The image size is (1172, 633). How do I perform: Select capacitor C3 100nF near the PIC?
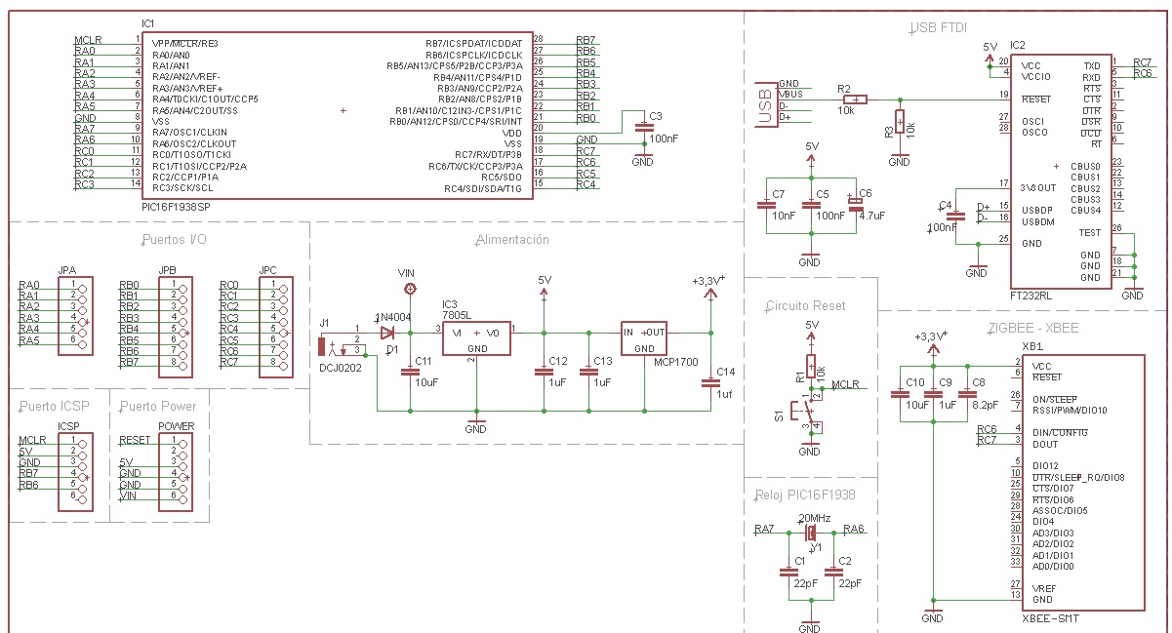coord(642,126)
